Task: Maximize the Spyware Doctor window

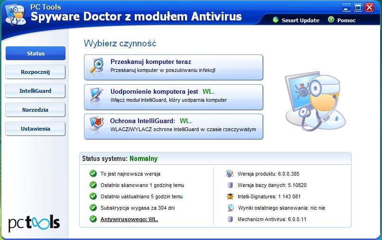Action: tap(358, 8)
